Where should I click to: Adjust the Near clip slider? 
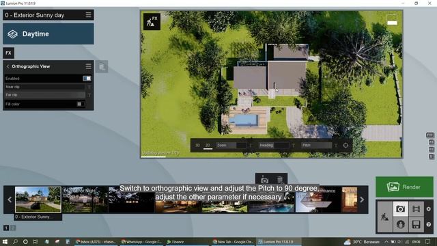[44, 87]
